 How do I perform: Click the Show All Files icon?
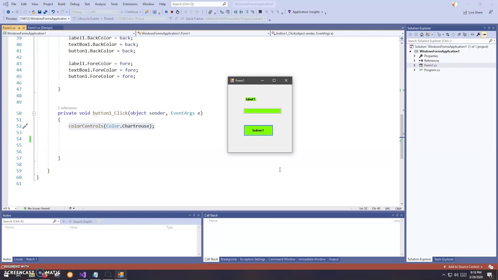coord(465,34)
